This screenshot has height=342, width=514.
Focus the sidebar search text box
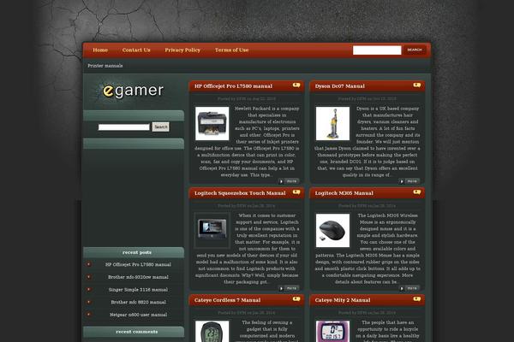[124, 127]
